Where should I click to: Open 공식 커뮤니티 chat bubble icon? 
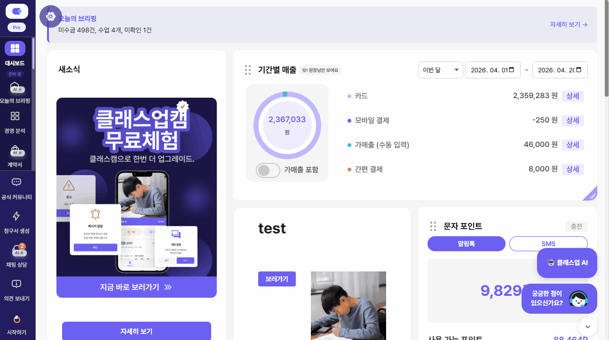[16, 182]
